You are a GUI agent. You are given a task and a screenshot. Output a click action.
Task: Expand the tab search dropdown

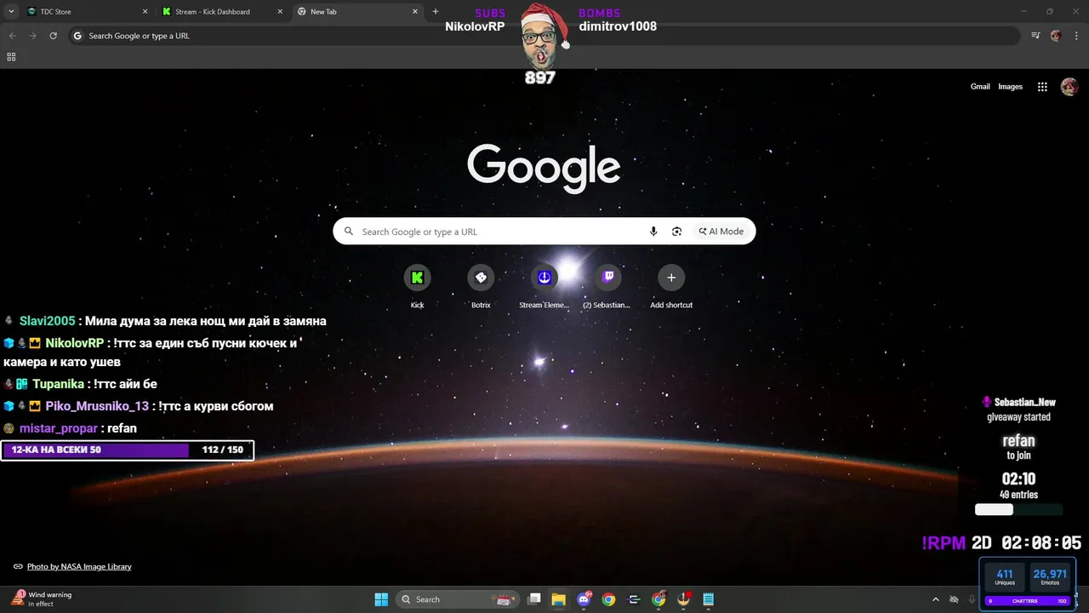coord(11,12)
